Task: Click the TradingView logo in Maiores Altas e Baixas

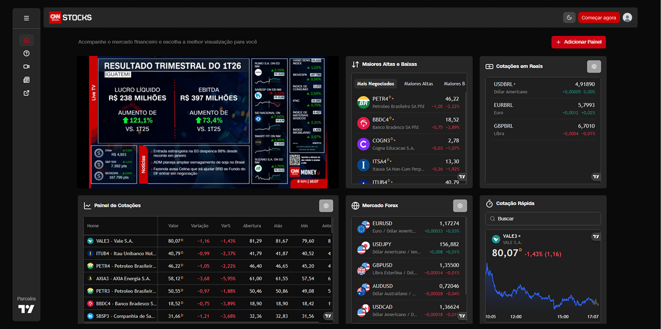Action: click(x=462, y=177)
